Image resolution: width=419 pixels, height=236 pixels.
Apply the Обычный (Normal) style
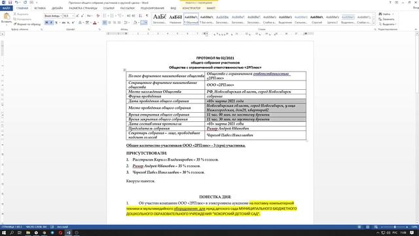[191, 19]
